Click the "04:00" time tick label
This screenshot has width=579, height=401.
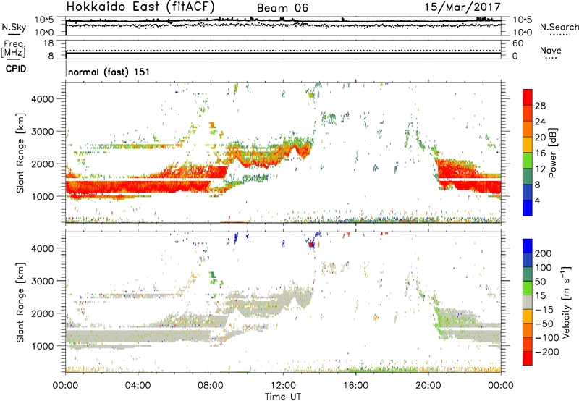[x=138, y=386]
